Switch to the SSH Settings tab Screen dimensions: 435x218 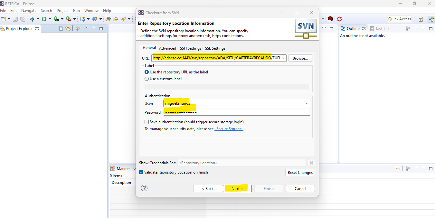click(x=190, y=48)
